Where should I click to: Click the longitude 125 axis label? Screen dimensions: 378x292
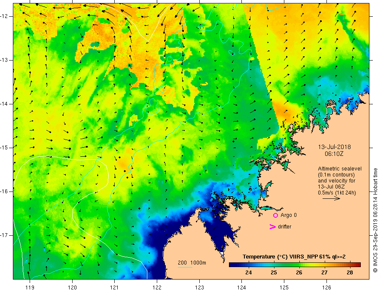284,287
